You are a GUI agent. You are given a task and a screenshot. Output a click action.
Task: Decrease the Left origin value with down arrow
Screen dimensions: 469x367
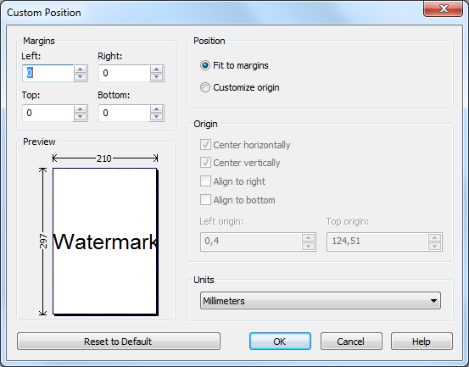(309, 246)
